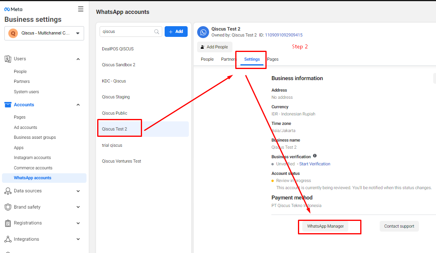Switch to the Pages tab
The height and width of the screenshot is (253, 436).
click(x=273, y=59)
